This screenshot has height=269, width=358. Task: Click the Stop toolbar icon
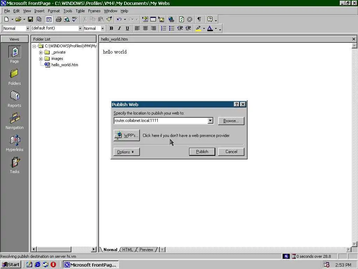tap(189, 20)
